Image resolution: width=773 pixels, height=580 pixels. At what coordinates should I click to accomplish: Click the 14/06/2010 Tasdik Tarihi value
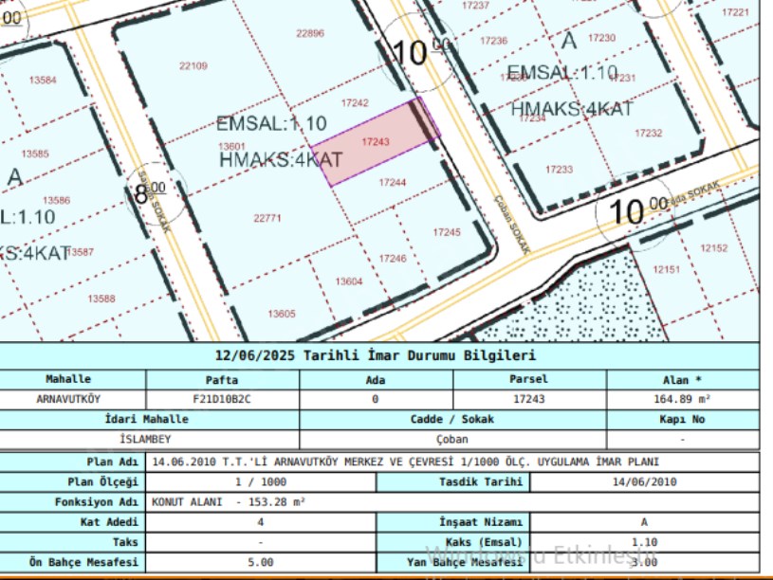point(644,481)
